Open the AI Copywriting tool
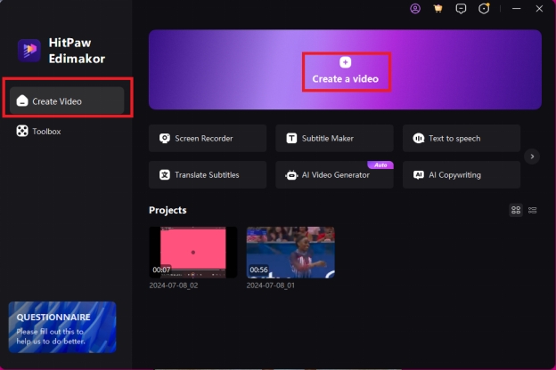Viewport: 556px width, 370px height. [462, 174]
